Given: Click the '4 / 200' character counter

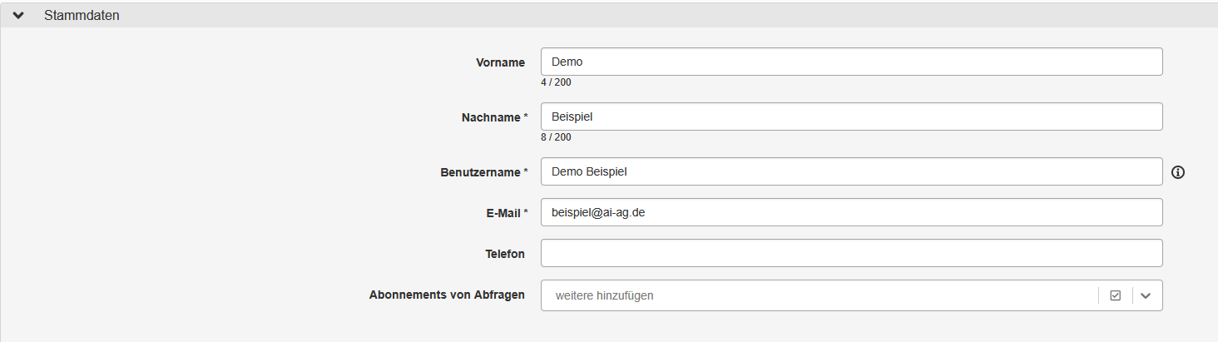Looking at the screenshot, I should [x=556, y=82].
